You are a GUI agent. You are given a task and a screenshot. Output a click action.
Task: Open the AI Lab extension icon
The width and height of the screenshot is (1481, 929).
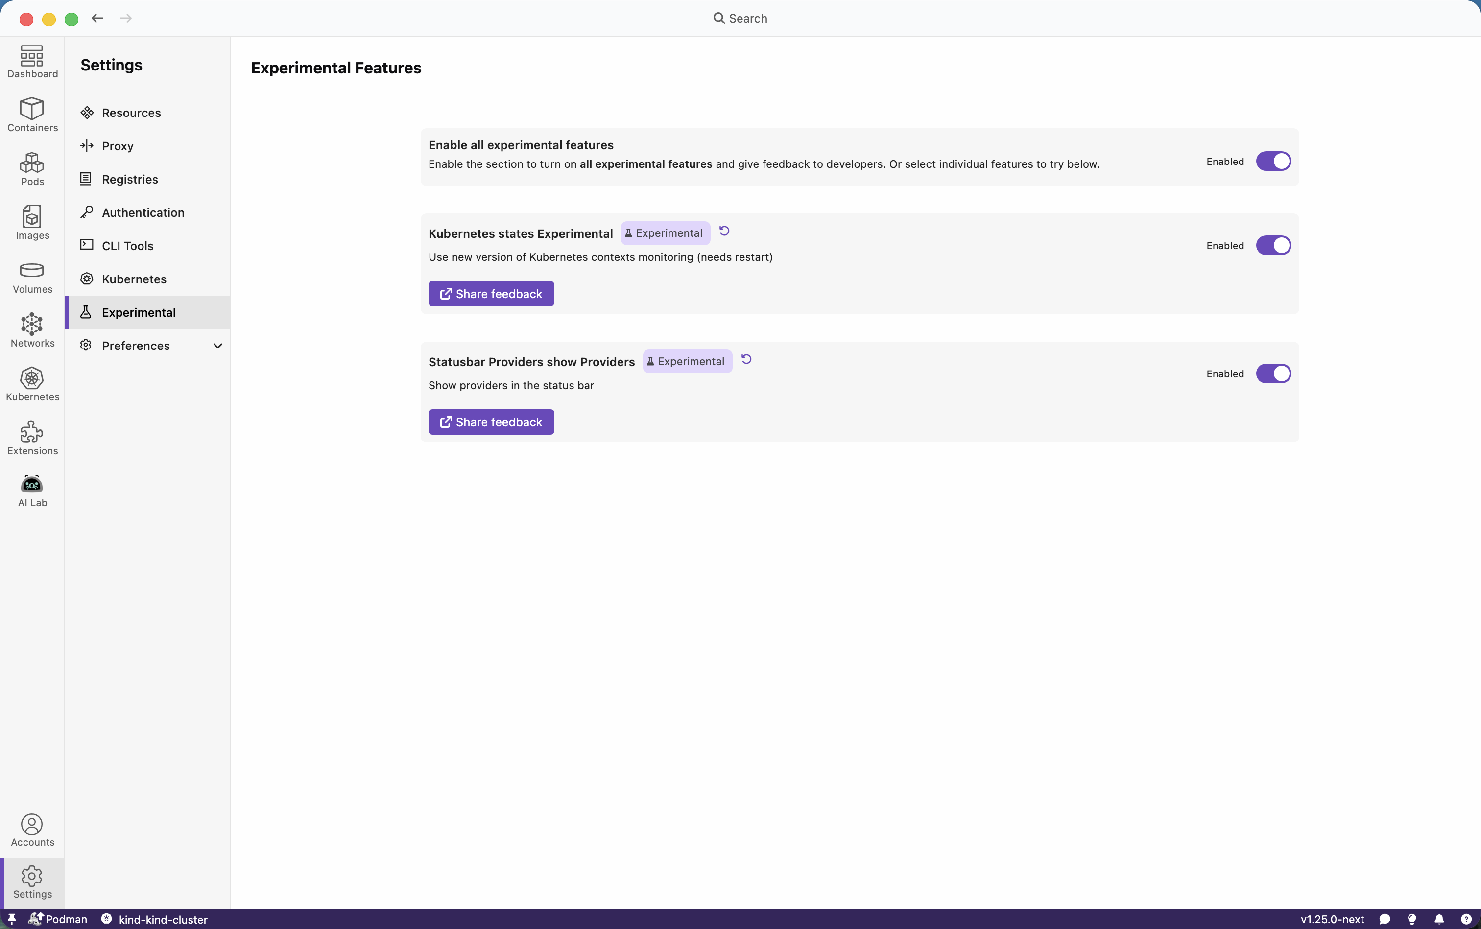coord(32,490)
